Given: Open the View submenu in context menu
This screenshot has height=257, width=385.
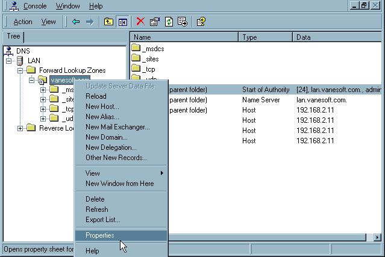Looking at the screenshot, I should coord(121,173).
